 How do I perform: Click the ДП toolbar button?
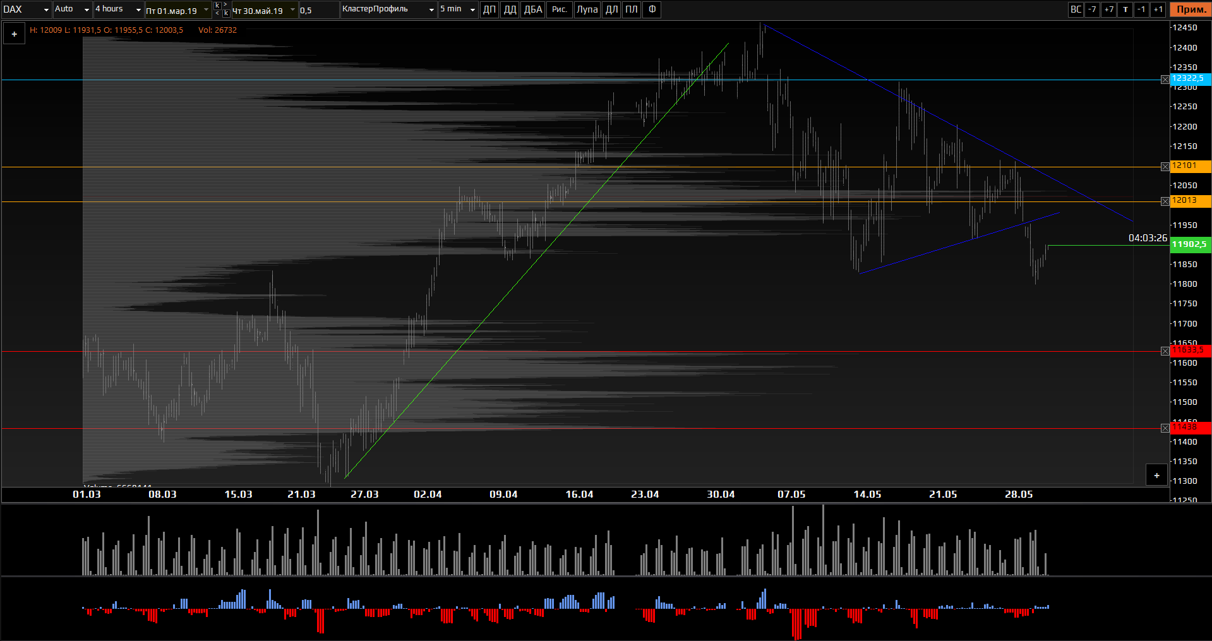[489, 9]
